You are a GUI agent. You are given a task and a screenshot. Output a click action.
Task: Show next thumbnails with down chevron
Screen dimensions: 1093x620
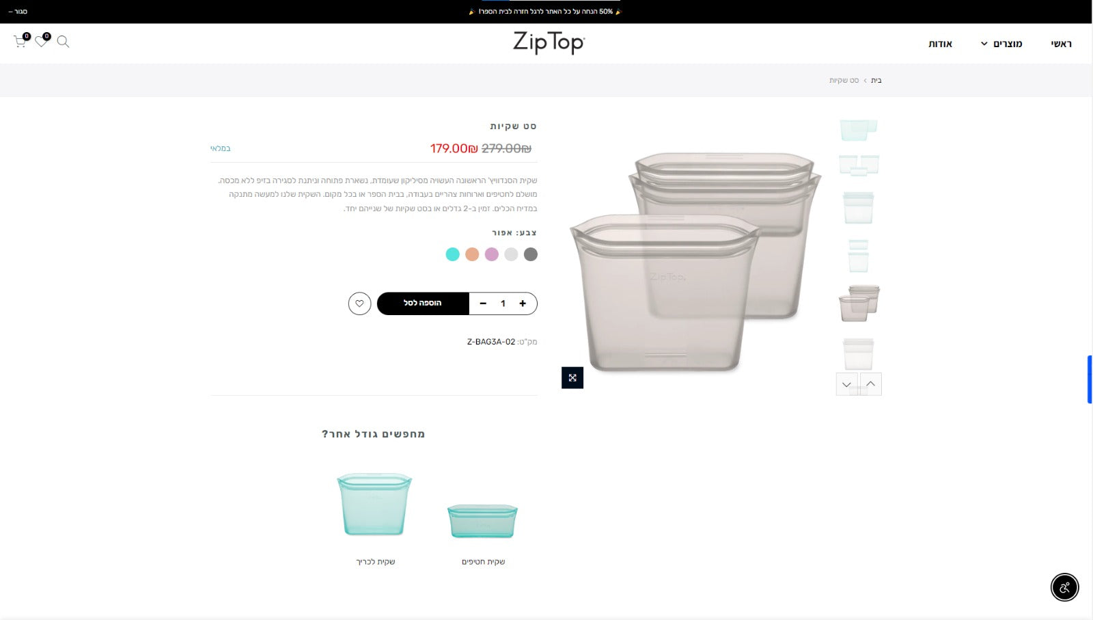(847, 384)
